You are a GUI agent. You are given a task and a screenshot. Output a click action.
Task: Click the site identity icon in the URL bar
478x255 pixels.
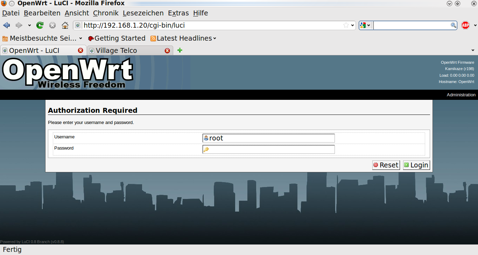(78, 25)
